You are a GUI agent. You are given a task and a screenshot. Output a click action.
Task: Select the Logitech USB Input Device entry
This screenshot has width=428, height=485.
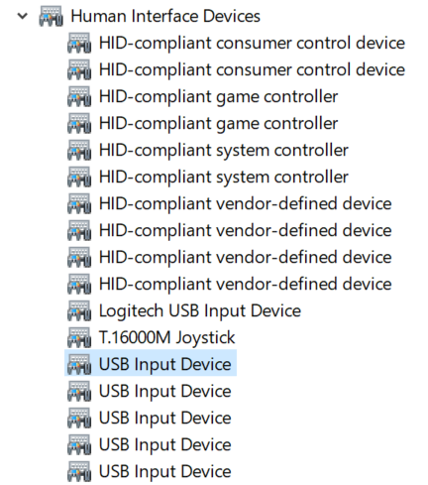[200, 310]
